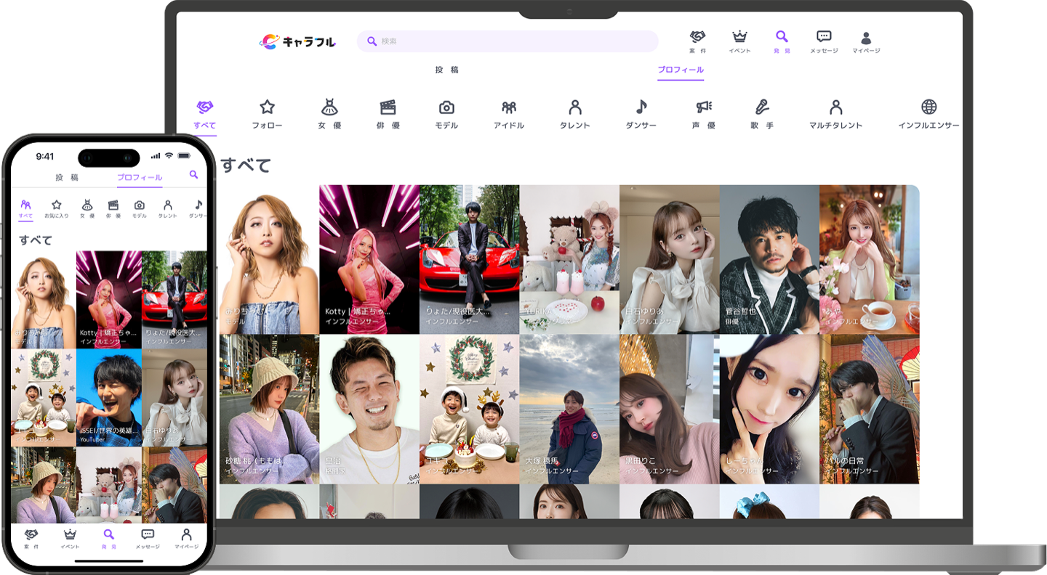The width and height of the screenshot is (1047, 575).
Task: Open ハルの日常 profile card on the laptop
Action: (870, 409)
